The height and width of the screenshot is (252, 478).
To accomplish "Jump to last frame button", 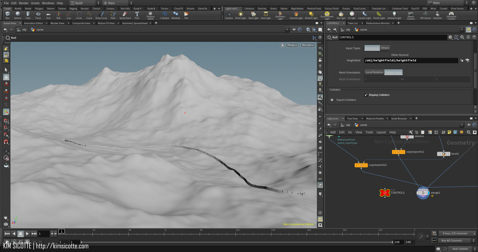I will [x=34, y=234].
